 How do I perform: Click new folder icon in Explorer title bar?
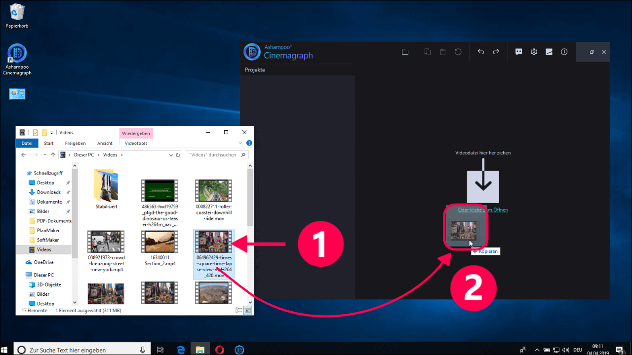point(44,132)
